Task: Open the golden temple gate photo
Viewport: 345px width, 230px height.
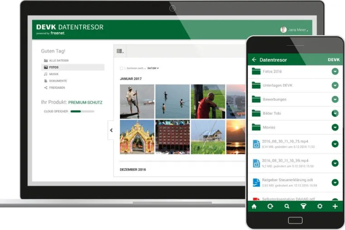Action: coord(137,137)
